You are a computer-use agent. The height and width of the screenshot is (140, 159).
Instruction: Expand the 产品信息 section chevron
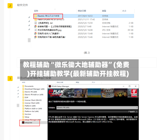[x=136, y=112]
